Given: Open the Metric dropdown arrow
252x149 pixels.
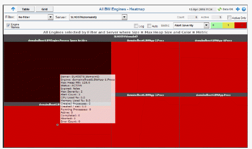Looking at the screenshot, I should click(206, 25).
